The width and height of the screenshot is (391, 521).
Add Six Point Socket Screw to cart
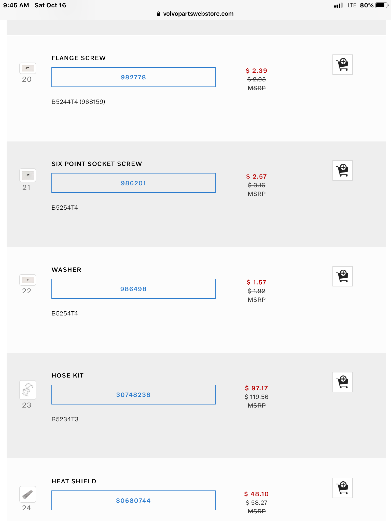click(x=342, y=170)
